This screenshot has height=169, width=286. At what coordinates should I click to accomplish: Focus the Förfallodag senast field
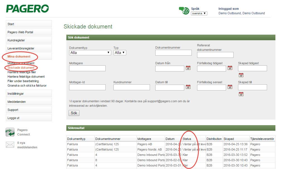click(x=212, y=87)
